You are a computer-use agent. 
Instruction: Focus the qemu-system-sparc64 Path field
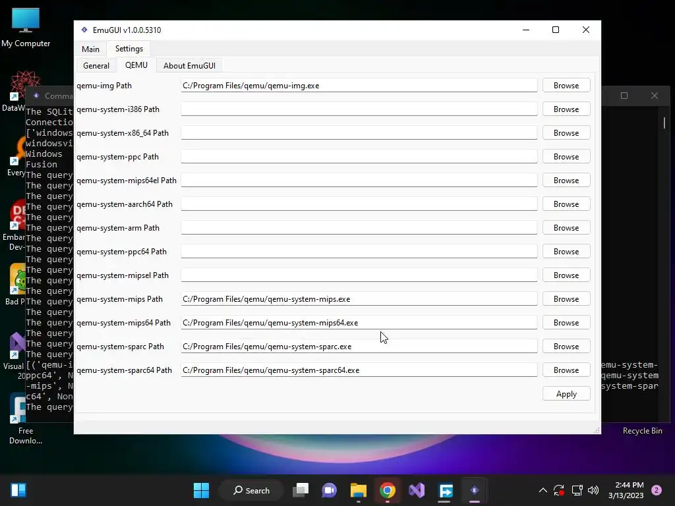pos(359,370)
